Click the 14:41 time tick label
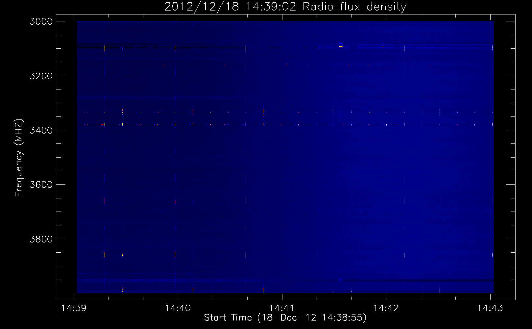Viewport: 532px width, 329px height. click(282, 308)
